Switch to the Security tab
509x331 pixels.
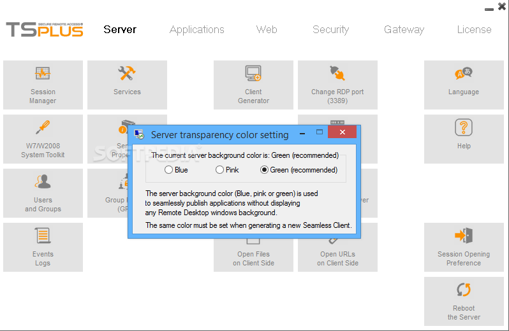tap(330, 29)
